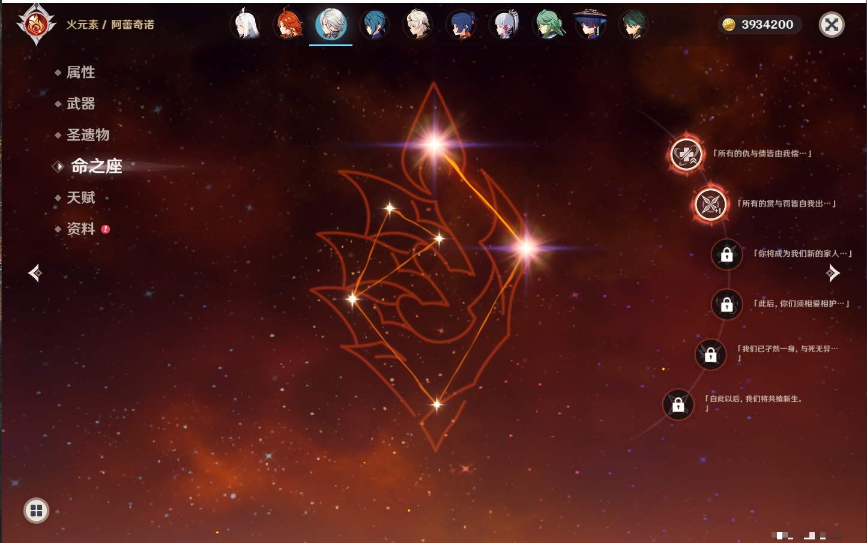Open locked constellation node 「此后, 你们须相爱相护…」
867x543 pixels.
(x=727, y=304)
